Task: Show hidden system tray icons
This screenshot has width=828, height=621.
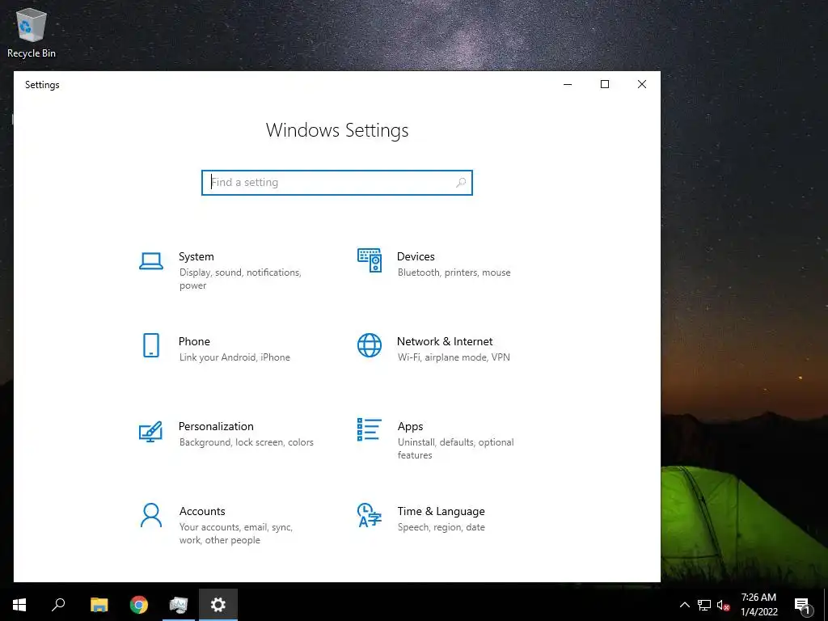Action: (x=684, y=605)
